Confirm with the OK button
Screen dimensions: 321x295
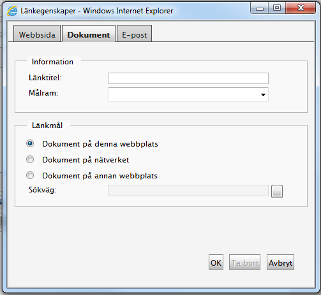tap(216, 263)
